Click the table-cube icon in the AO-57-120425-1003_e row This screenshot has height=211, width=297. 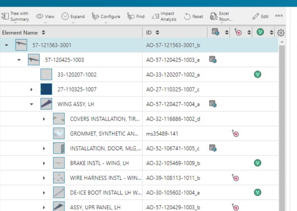pyautogui.click(x=213, y=60)
